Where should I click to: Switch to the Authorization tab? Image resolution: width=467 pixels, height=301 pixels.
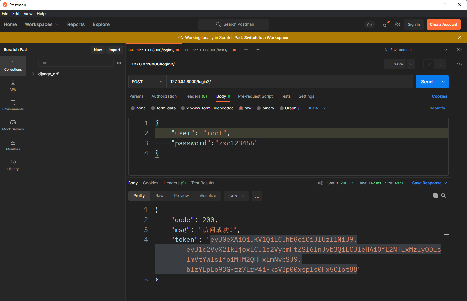point(164,96)
